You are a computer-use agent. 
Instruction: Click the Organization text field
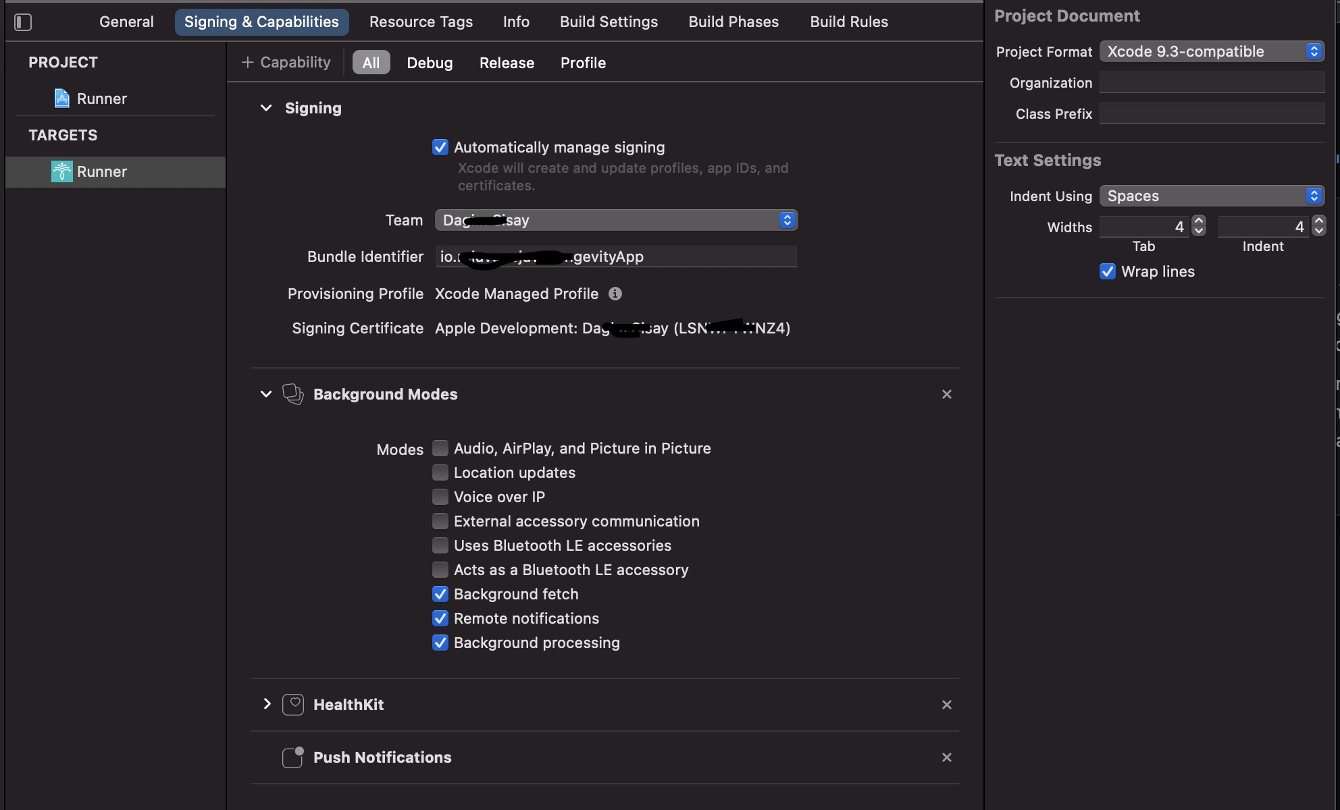1212,82
